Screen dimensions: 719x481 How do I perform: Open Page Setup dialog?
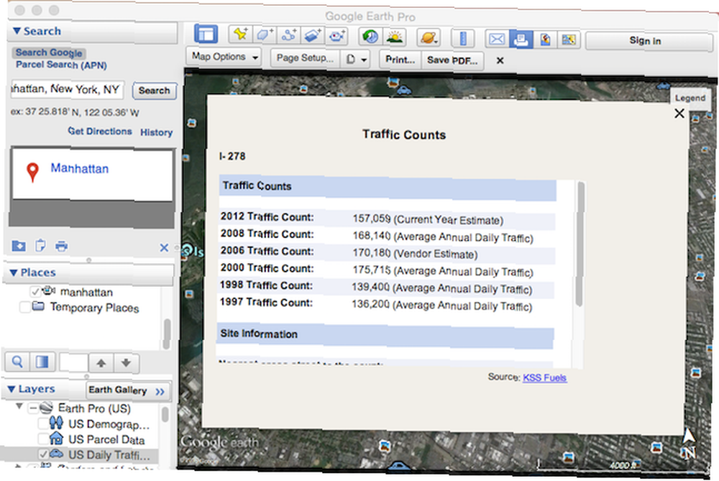(x=305, y=58)
